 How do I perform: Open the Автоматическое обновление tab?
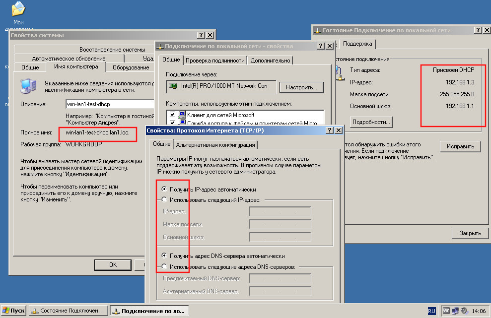coord(69,59)
